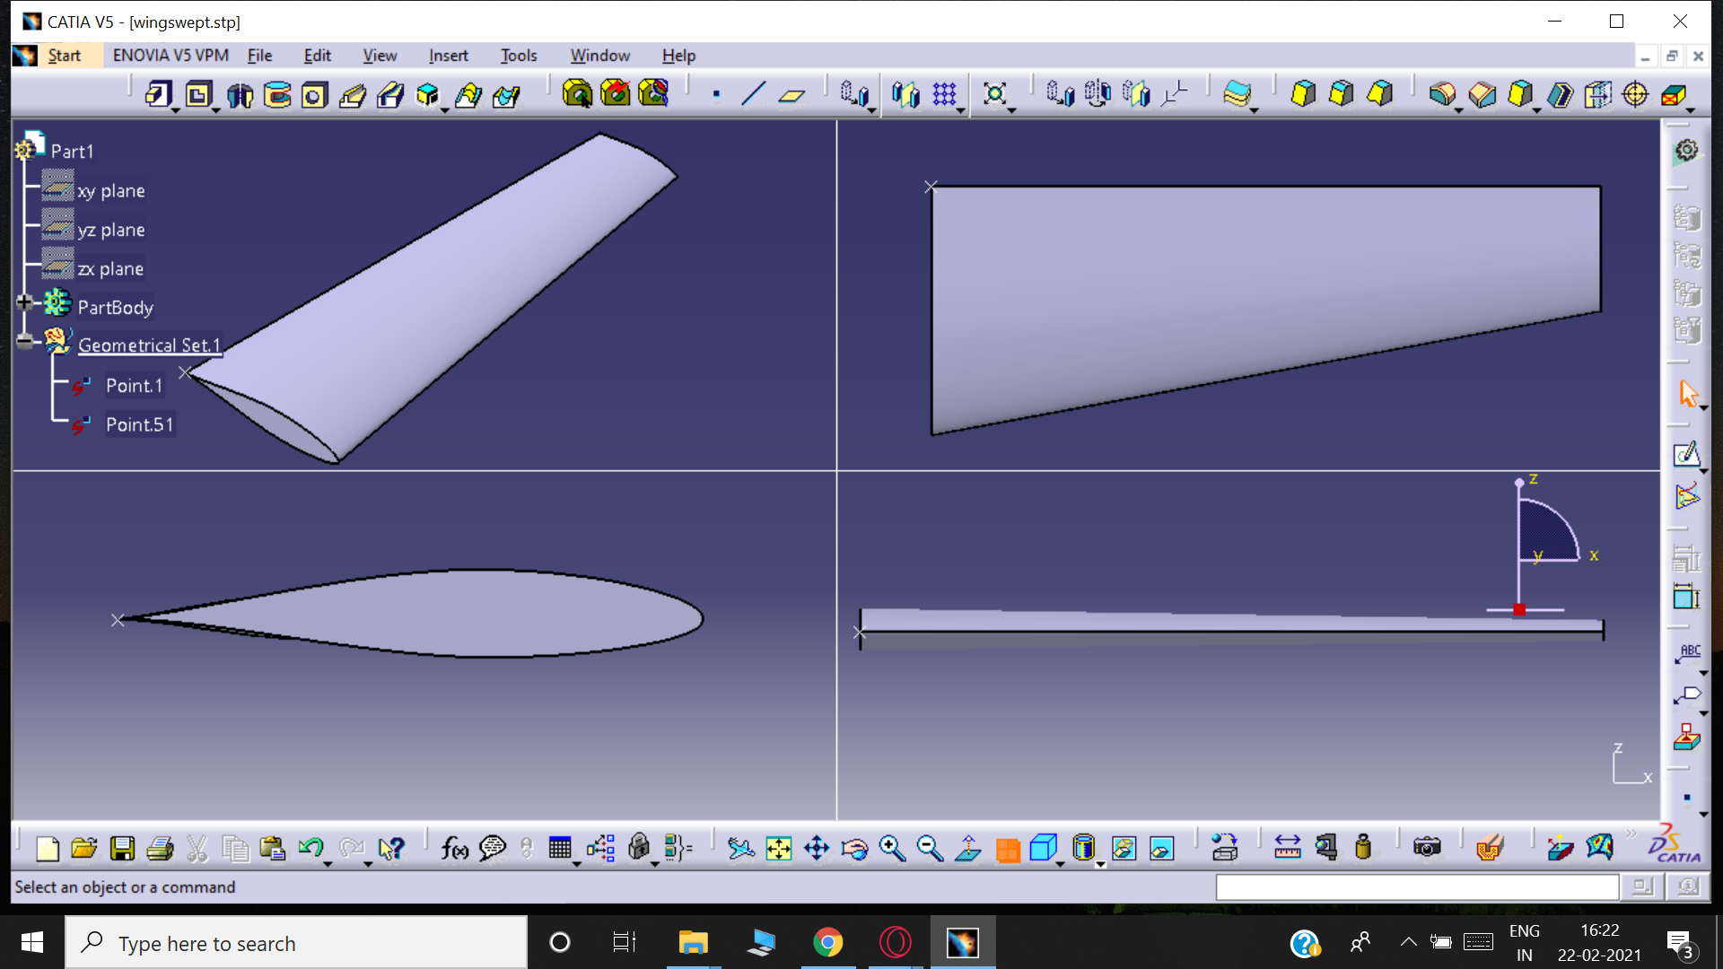Click the Scaling tool icon
Viewport: 1723px width, 969px height.
click(x=994, y=94)
